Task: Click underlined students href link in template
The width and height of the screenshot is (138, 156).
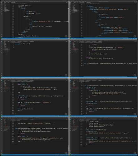Action: [44, 21]
